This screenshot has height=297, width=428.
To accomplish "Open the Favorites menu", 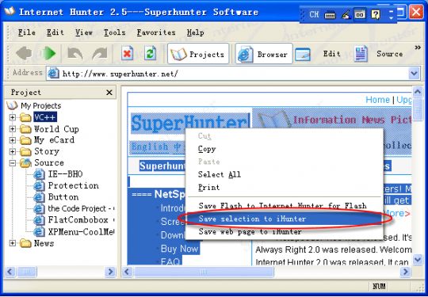I will (x=156, y=32).
